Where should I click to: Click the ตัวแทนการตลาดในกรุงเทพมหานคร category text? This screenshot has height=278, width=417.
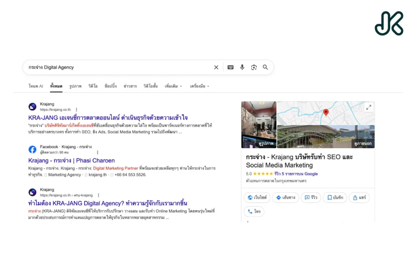276,181
